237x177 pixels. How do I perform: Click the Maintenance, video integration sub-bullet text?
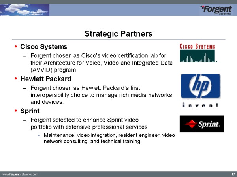click(x=109, y=138)
